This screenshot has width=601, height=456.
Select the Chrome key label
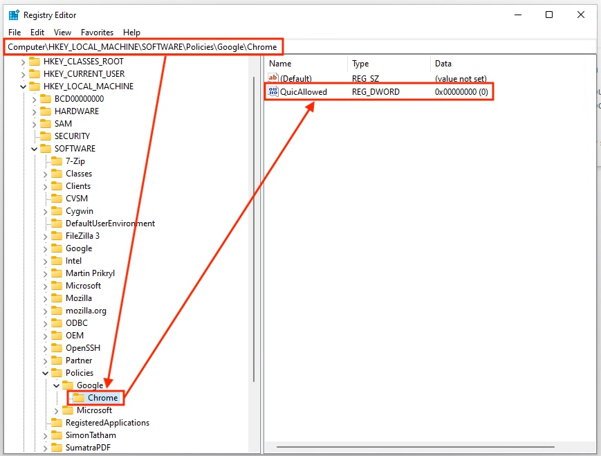pos(103,398)
